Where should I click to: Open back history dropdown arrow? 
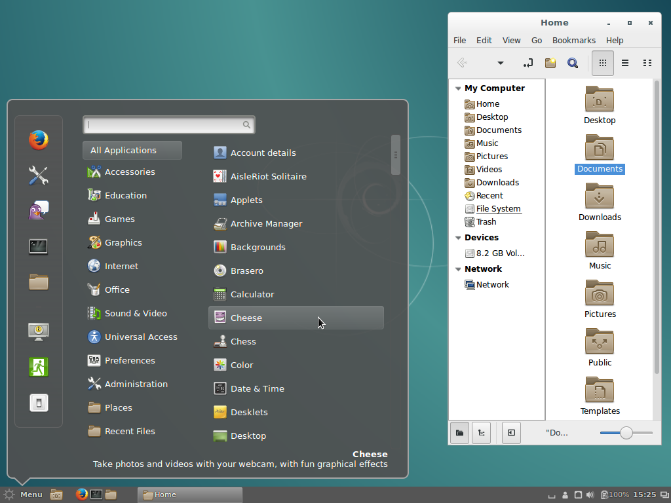(x=500, y=64)
